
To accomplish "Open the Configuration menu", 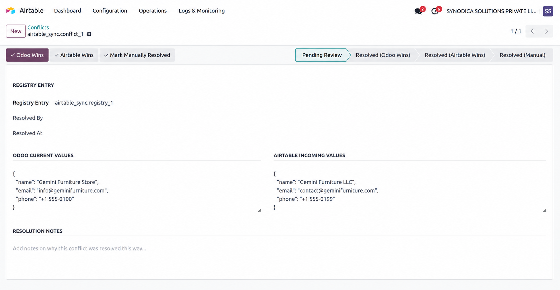I will click(110, 11).
